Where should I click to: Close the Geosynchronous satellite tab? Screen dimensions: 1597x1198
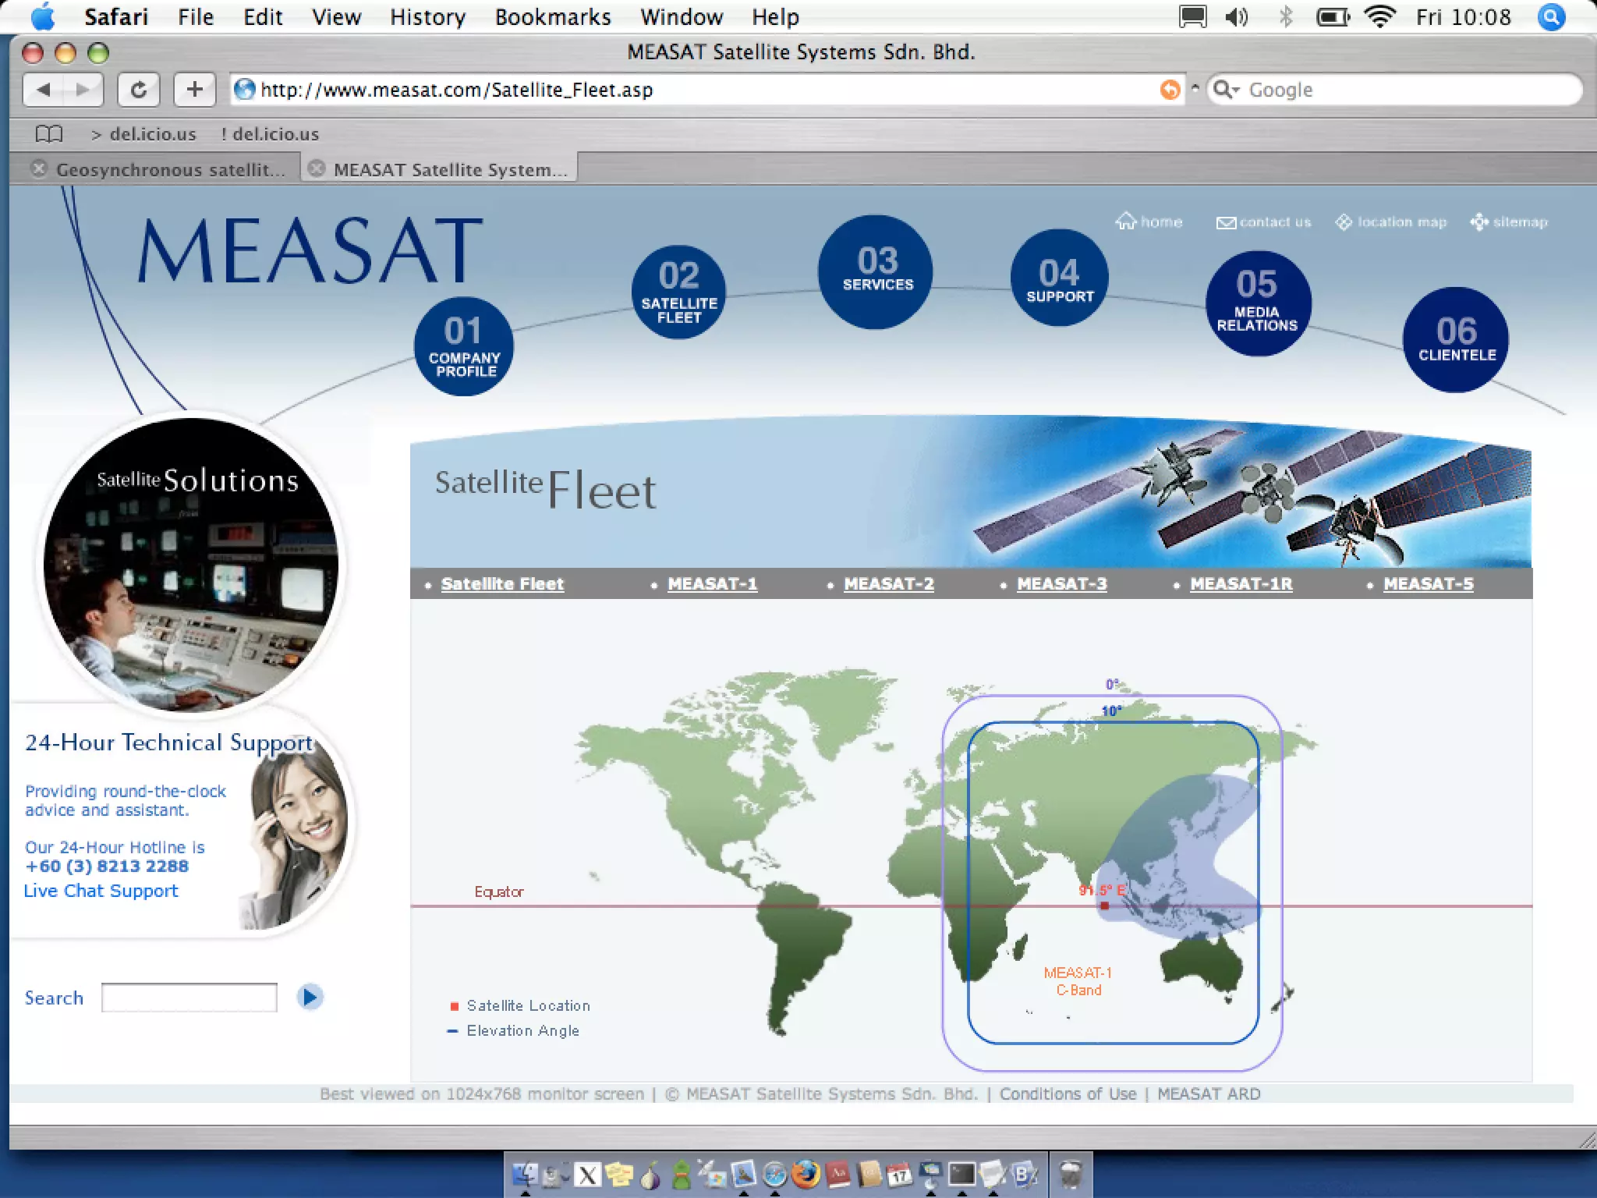coord(38,168)
